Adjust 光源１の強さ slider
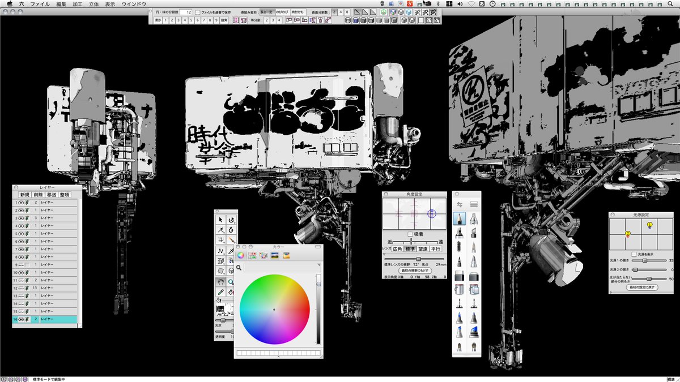The width and height of the screenshot is (680, 382). tap(649, 260)
